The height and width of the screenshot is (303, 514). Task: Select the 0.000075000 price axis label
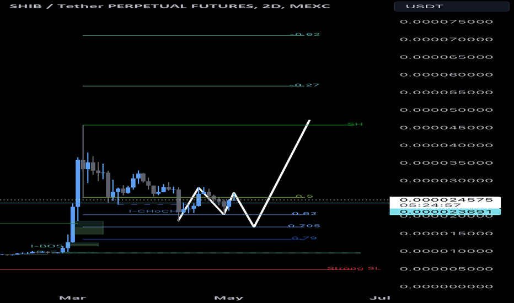(446, 21)
